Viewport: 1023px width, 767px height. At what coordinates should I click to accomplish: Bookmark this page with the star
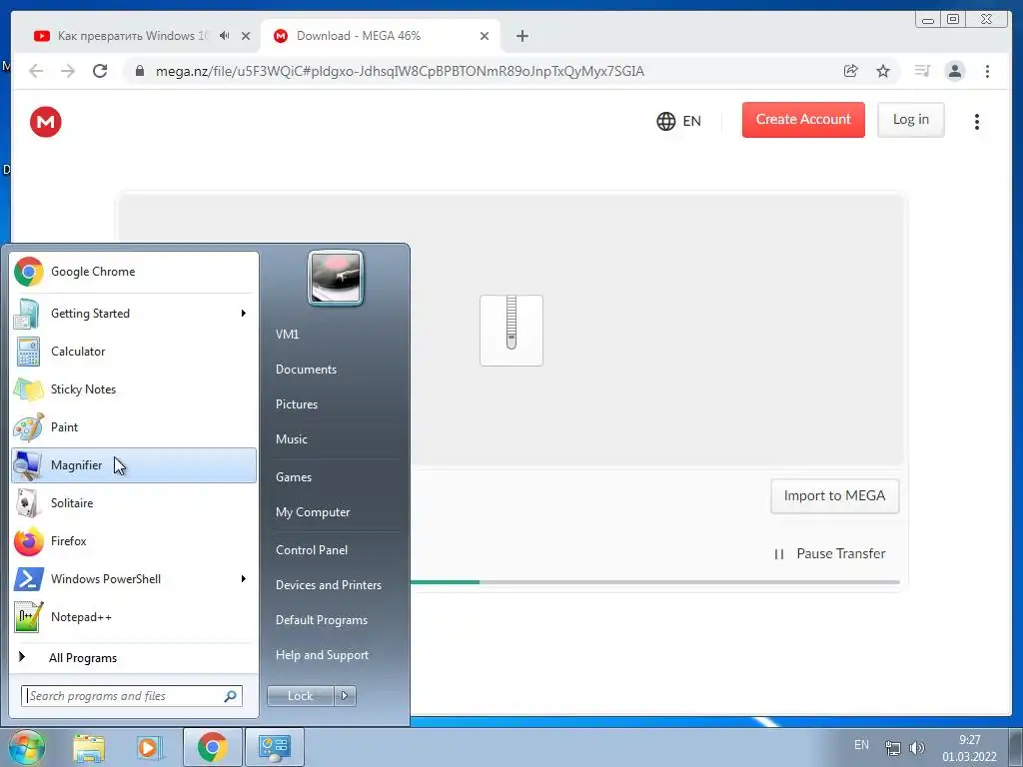click(x=883, y=71)
